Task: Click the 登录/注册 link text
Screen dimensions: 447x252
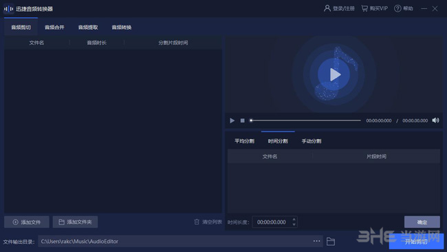Action: tap(344, 8)
